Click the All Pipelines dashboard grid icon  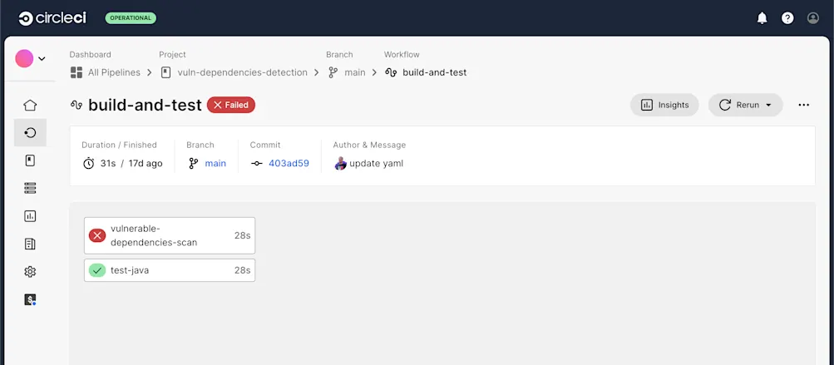(76, 72)
